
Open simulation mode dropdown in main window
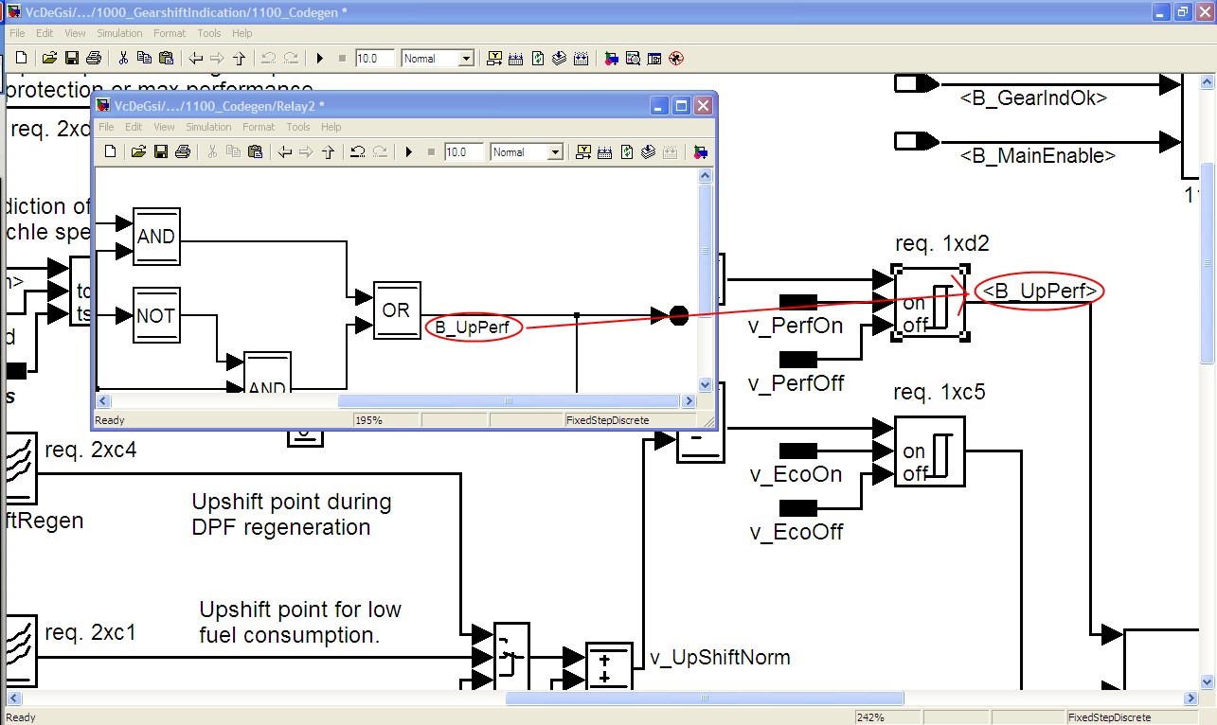click(x=465, y=59)
